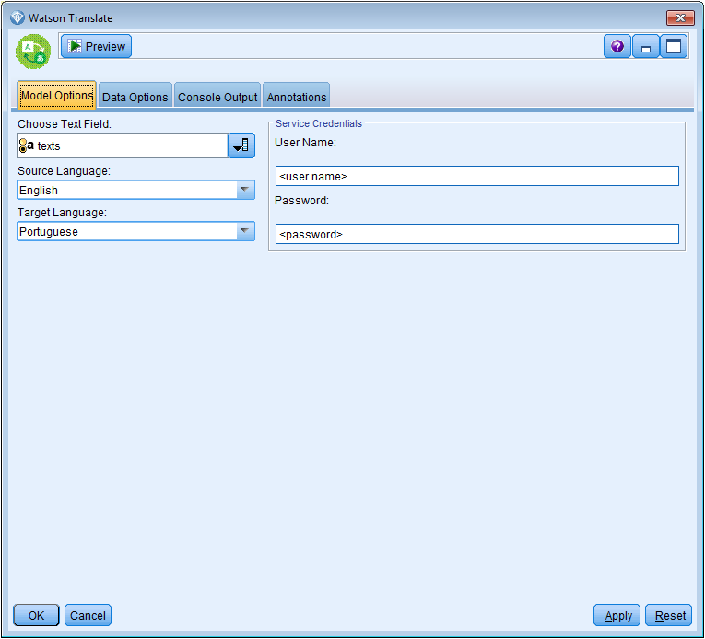705x639 pixels.
Task: Click the Choose Text Field label
Action: pos(65,124)
